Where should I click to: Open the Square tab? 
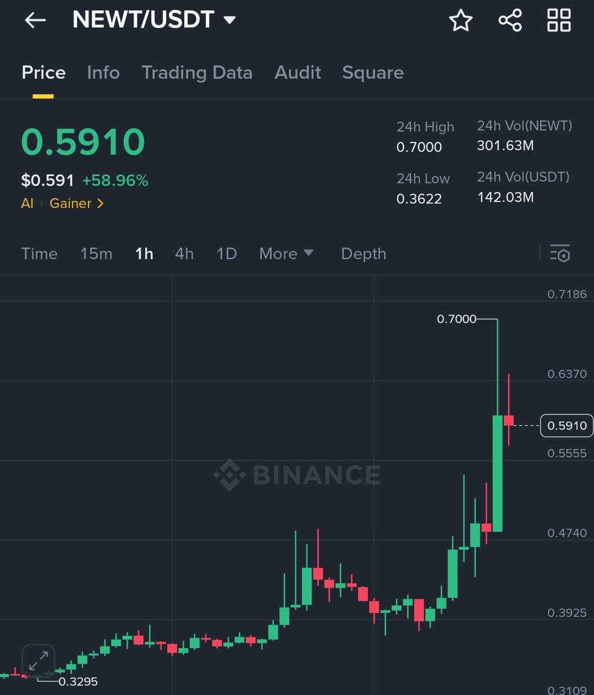(x=373, y=72)
